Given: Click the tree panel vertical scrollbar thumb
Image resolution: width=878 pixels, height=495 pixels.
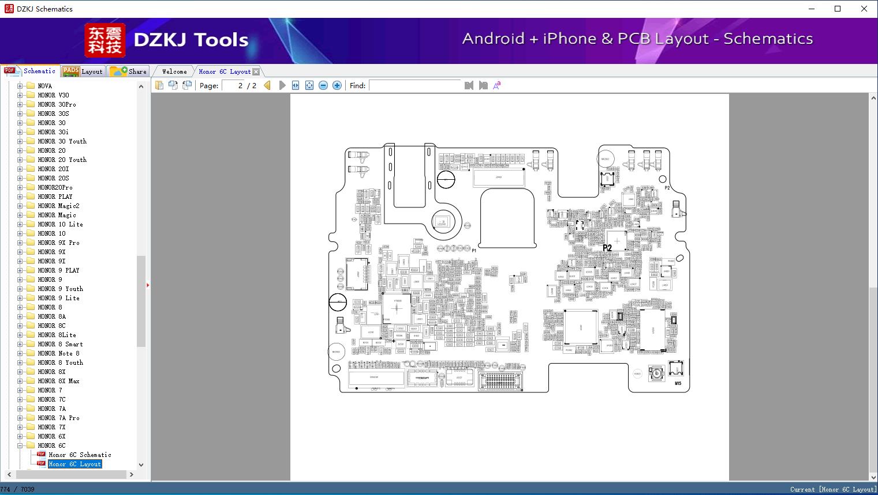Looking at the screenshot, I should point(141,301).
